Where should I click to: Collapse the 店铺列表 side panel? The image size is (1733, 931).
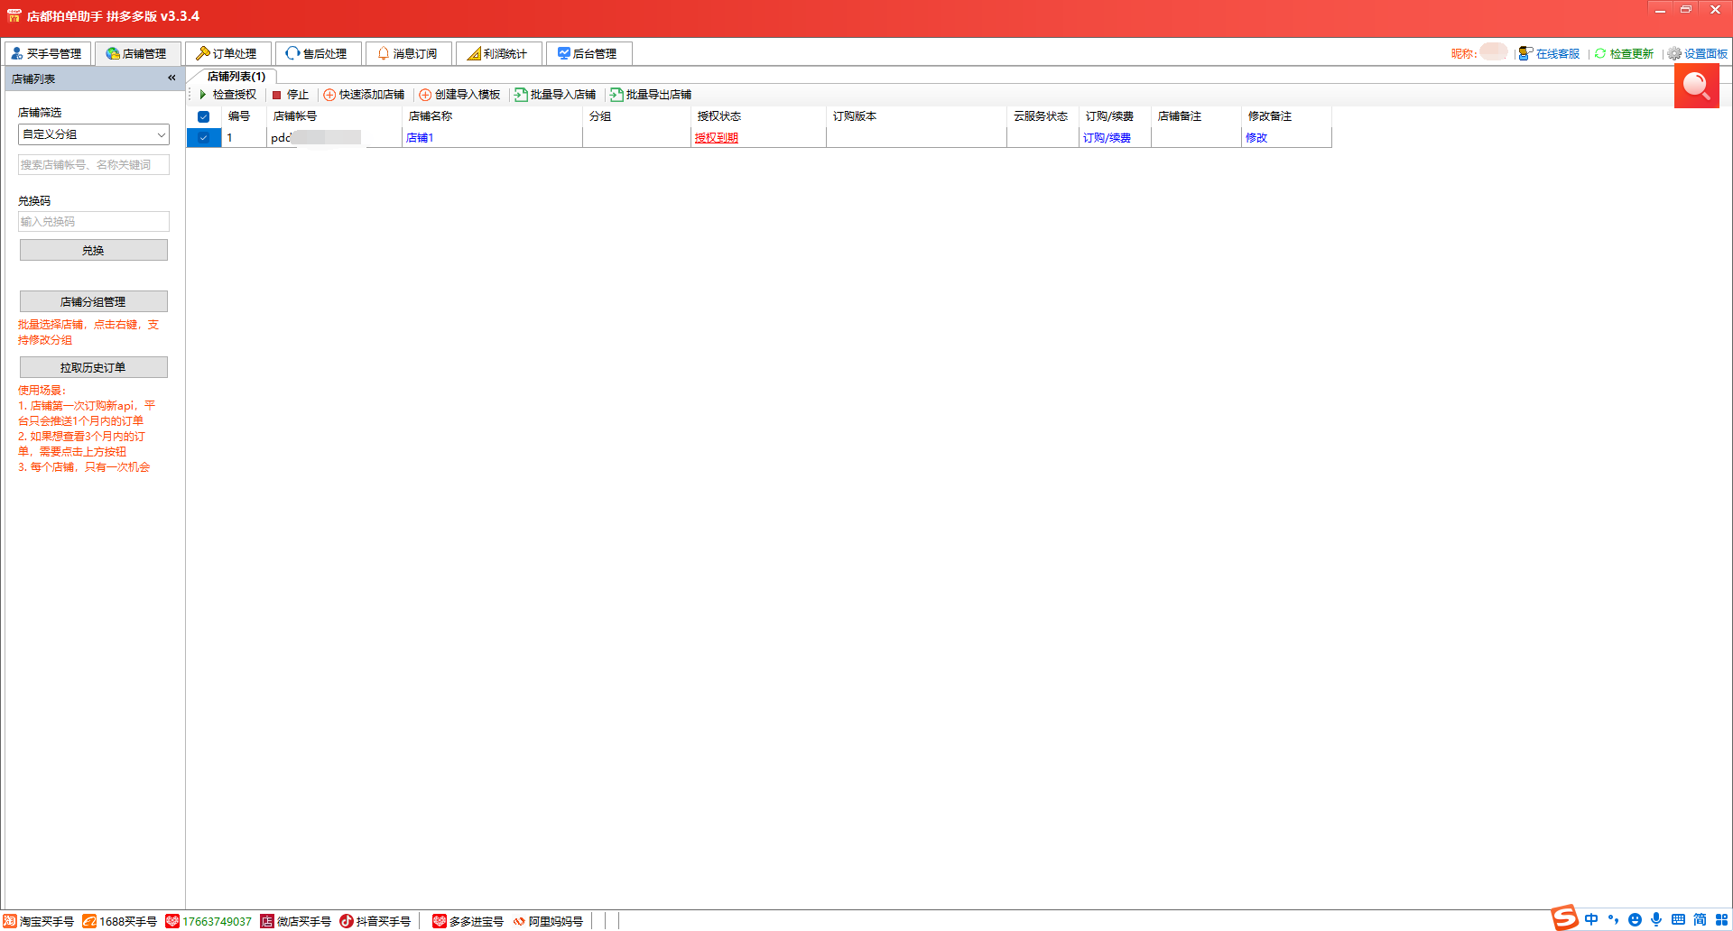171,78
